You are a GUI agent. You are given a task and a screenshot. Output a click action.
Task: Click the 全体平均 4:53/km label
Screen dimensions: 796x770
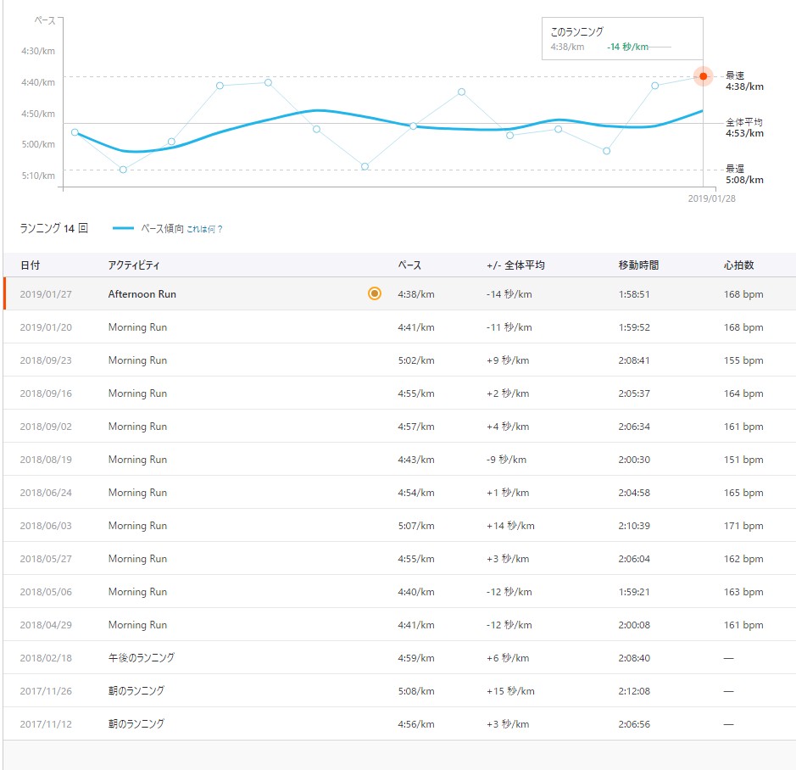coord(744,127)
